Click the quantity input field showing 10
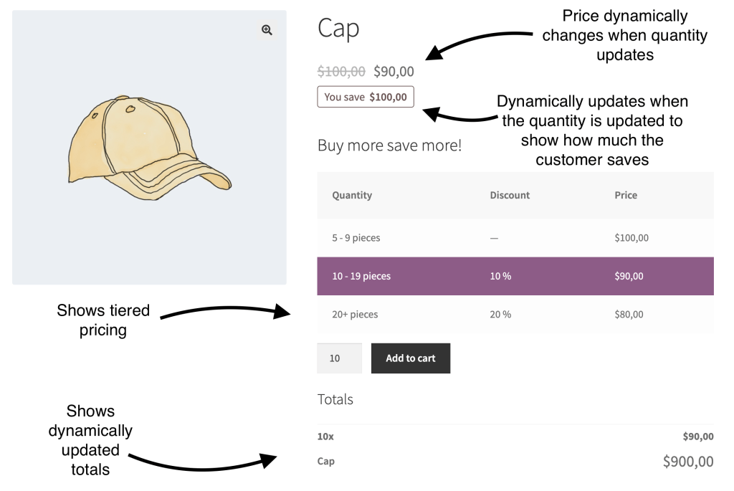 (339, 358)
